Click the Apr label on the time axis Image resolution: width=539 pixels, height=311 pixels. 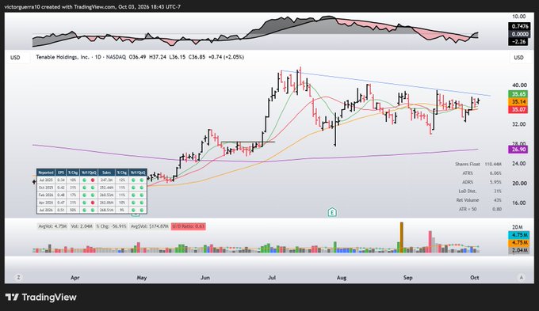75,277
